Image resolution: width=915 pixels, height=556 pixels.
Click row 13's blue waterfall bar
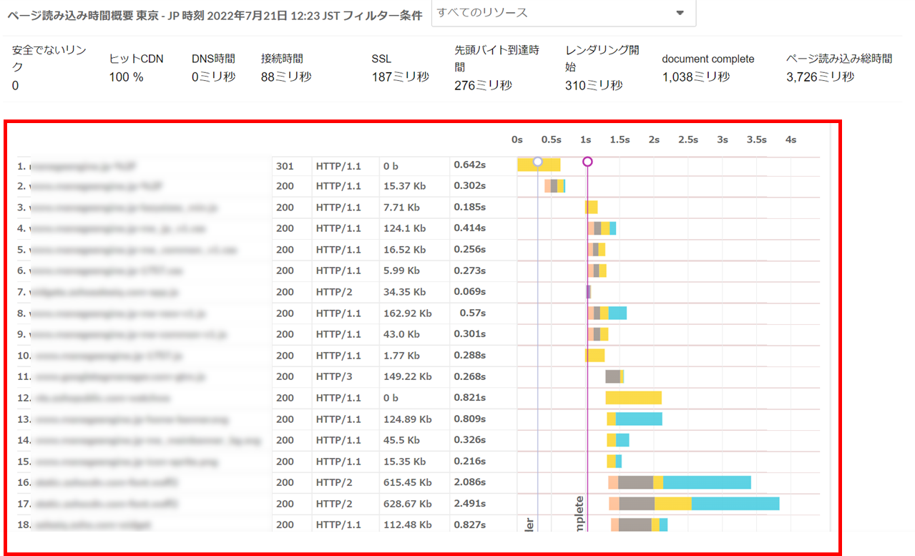coord(638,419)
